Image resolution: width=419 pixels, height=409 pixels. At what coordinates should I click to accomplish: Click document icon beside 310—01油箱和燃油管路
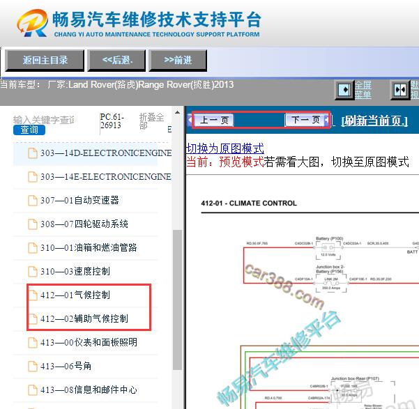tap(33, 248)
